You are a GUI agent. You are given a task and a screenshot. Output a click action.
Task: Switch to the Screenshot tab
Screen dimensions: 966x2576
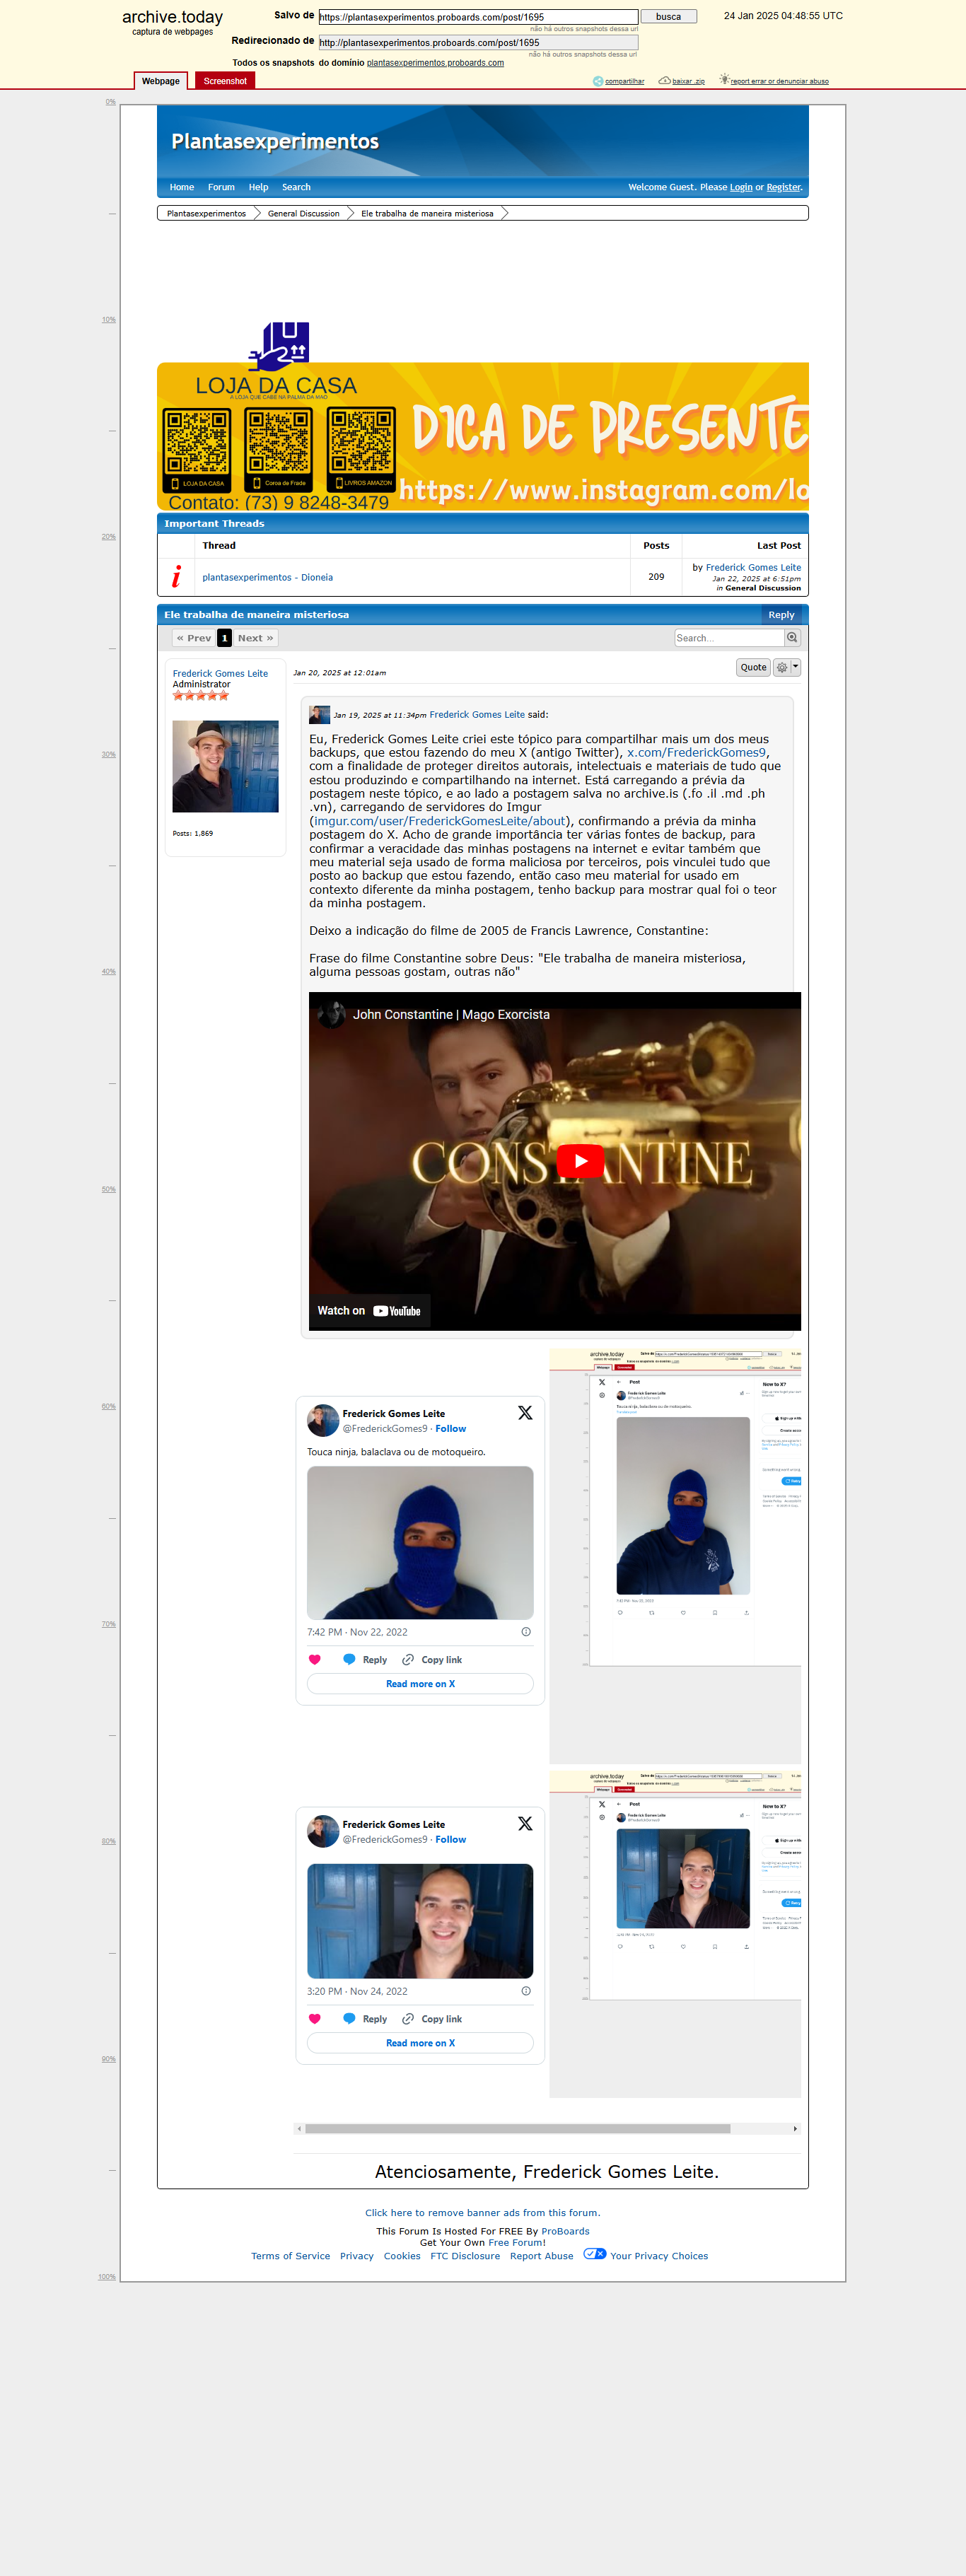click(225, 81)
